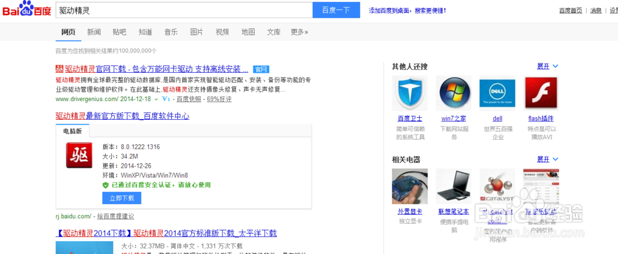
Task: Click the www.drivergenius.com URL text
Action: (87, 99)
